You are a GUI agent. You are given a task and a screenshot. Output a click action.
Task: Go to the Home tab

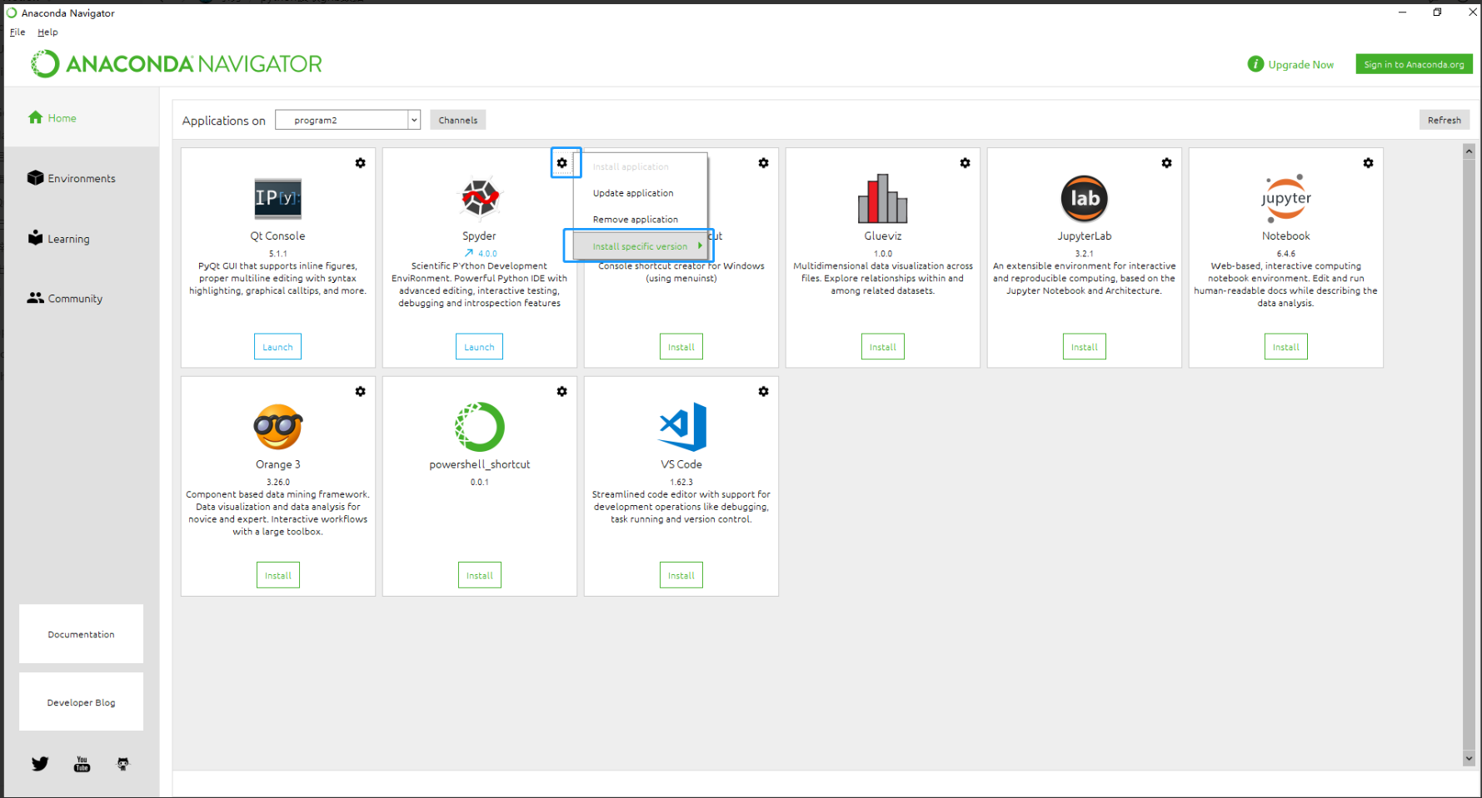click(x=82, y=118)
